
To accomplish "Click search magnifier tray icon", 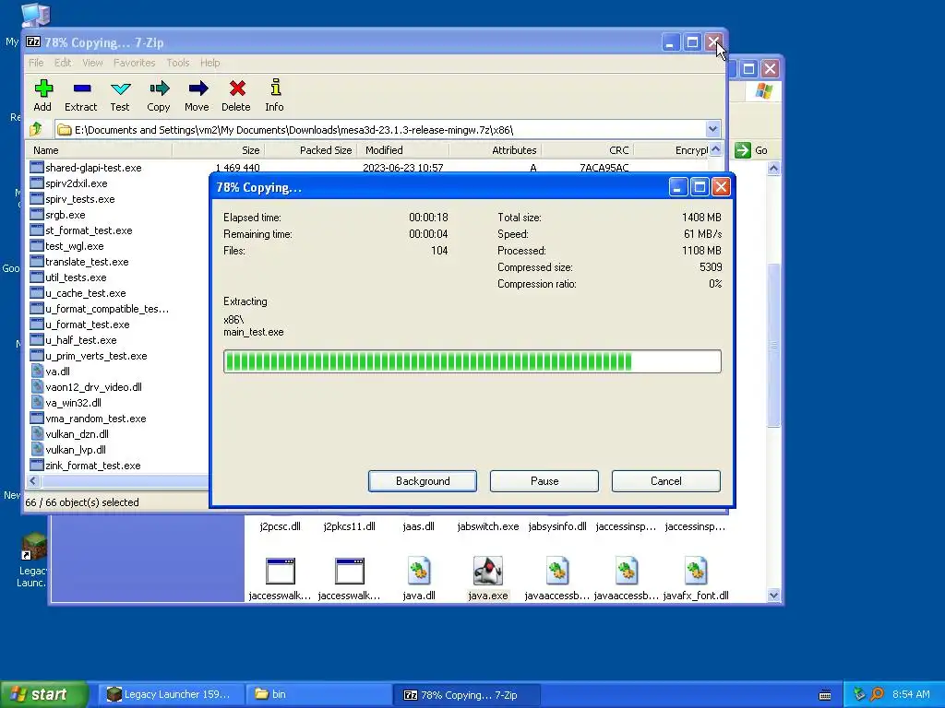I will (x=877, y=694).
